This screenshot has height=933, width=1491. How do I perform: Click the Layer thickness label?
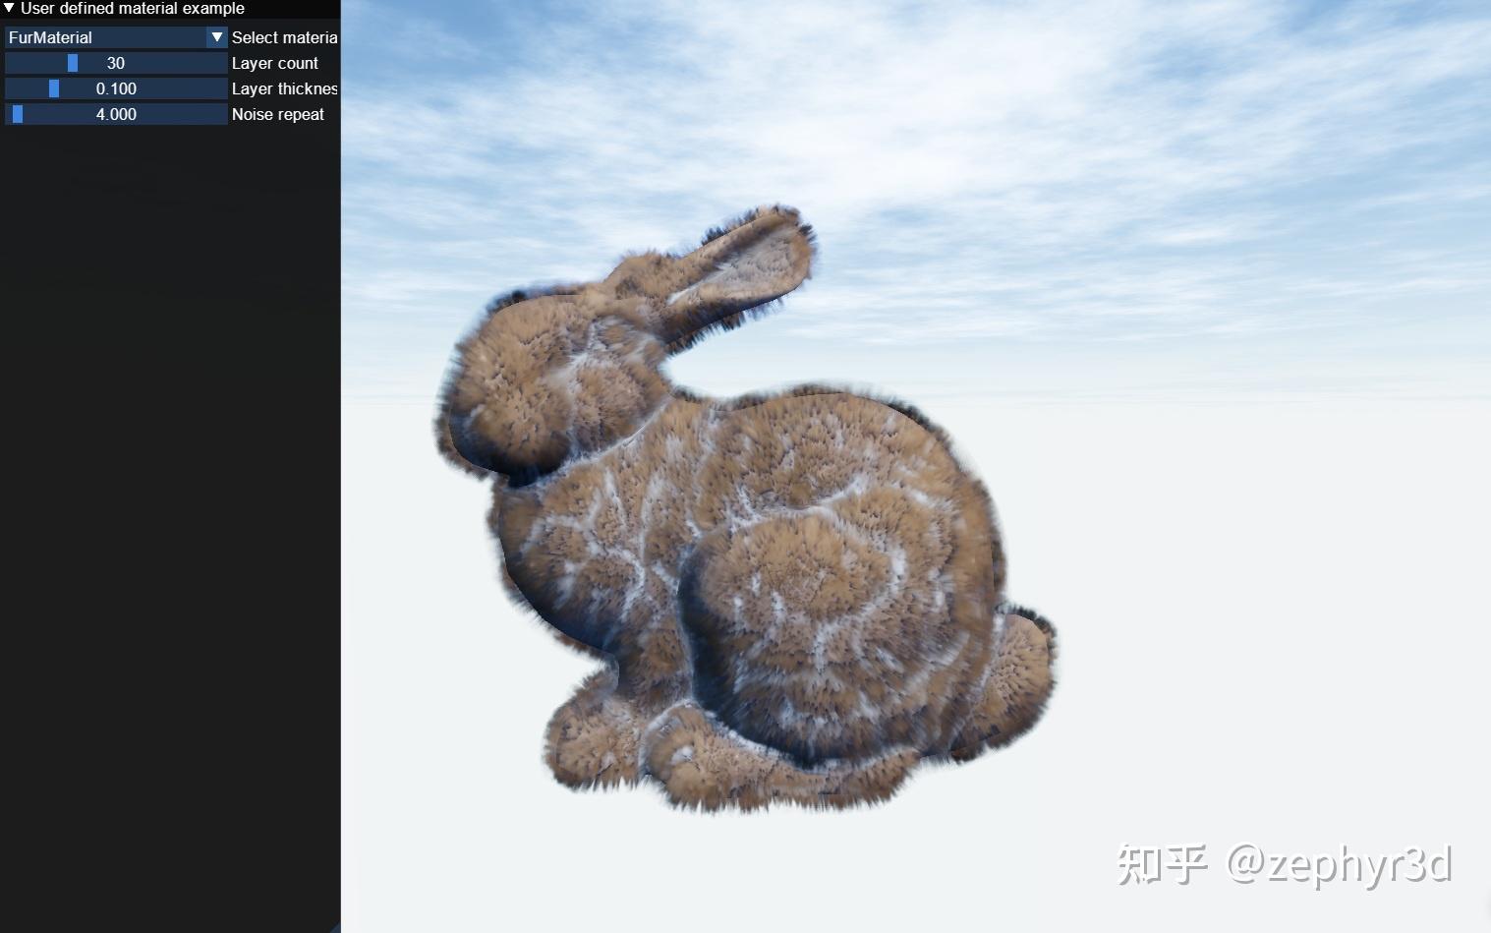285,87
